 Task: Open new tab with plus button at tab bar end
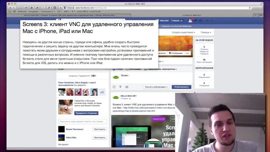click(256, 15)
